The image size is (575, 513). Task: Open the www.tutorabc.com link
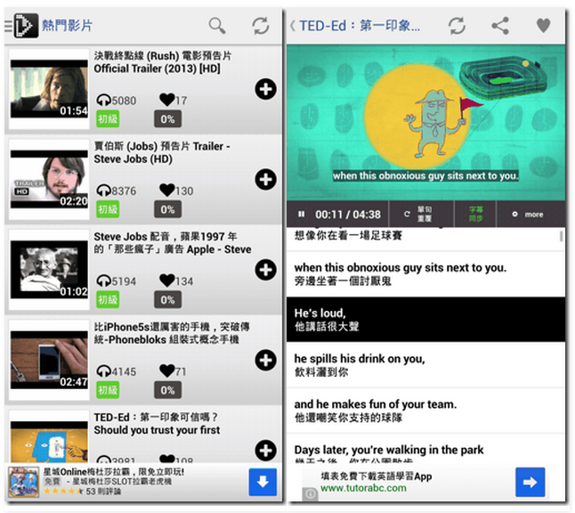(363, 488)
